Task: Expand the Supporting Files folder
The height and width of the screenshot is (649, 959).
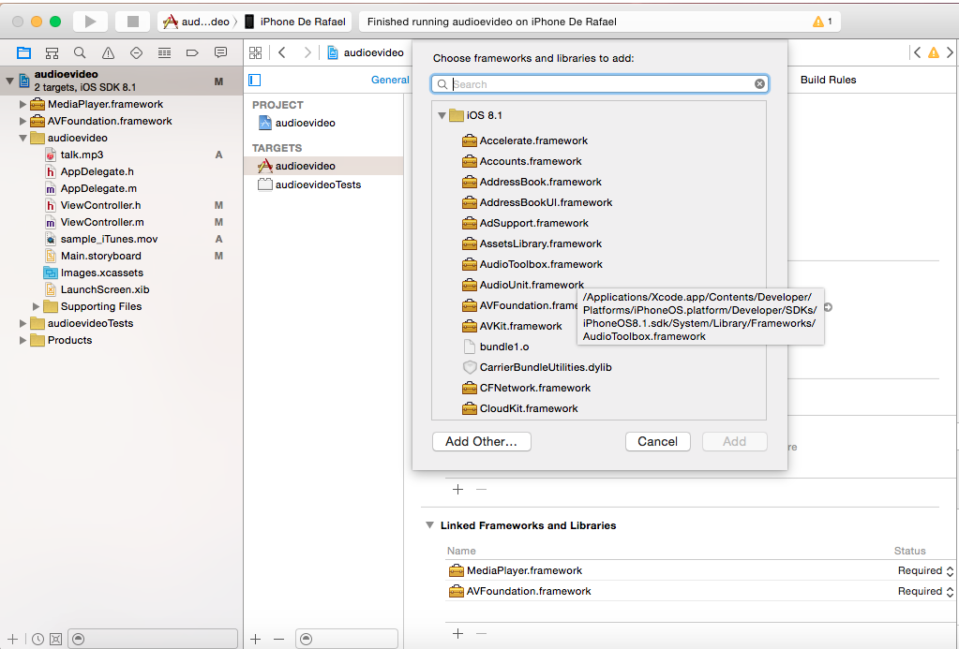Action: click(x=36, y=307)
